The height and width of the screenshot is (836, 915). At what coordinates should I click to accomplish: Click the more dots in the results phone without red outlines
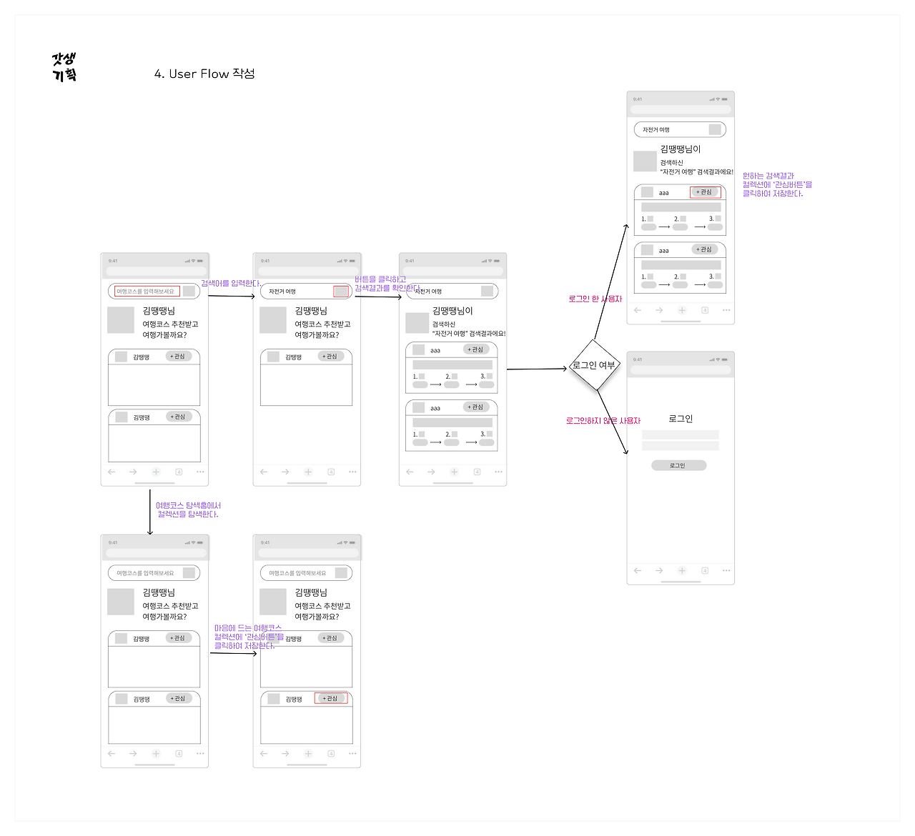click(498, 472)
